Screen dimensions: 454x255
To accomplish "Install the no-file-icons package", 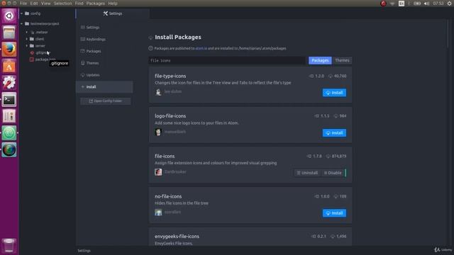I will click(x=334, y=213).
